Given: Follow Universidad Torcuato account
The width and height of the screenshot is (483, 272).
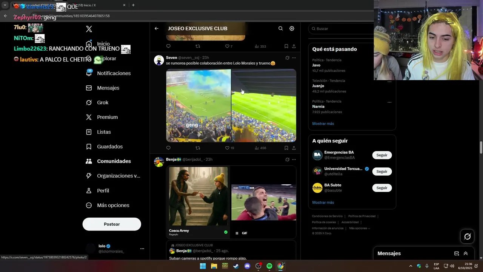Looking at the screenshot, I should (x=382, y=172).
